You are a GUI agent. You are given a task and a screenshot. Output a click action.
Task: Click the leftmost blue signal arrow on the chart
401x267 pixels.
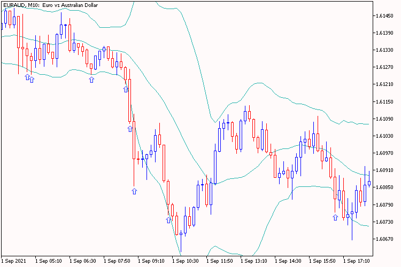click(27, 77)
